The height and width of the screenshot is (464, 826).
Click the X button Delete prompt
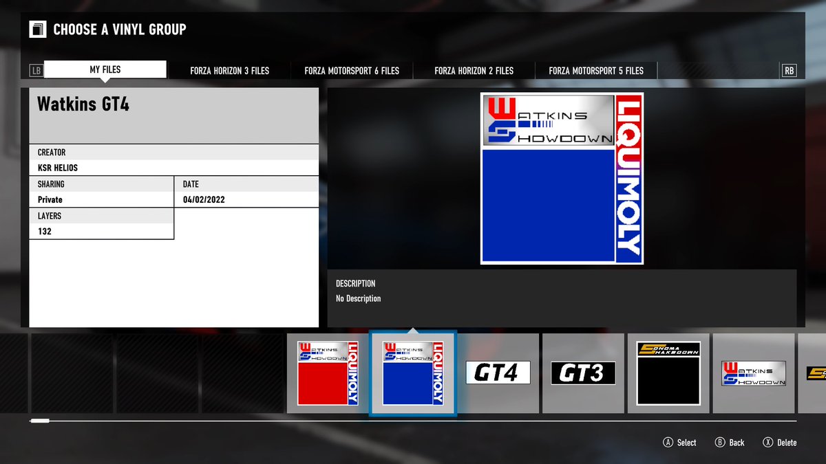[780, 443]
